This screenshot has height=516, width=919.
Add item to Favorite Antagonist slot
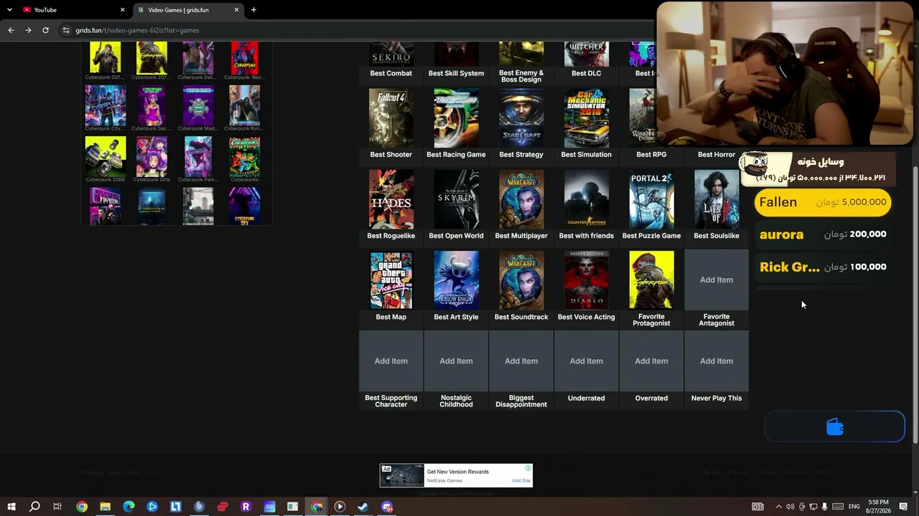717,279
